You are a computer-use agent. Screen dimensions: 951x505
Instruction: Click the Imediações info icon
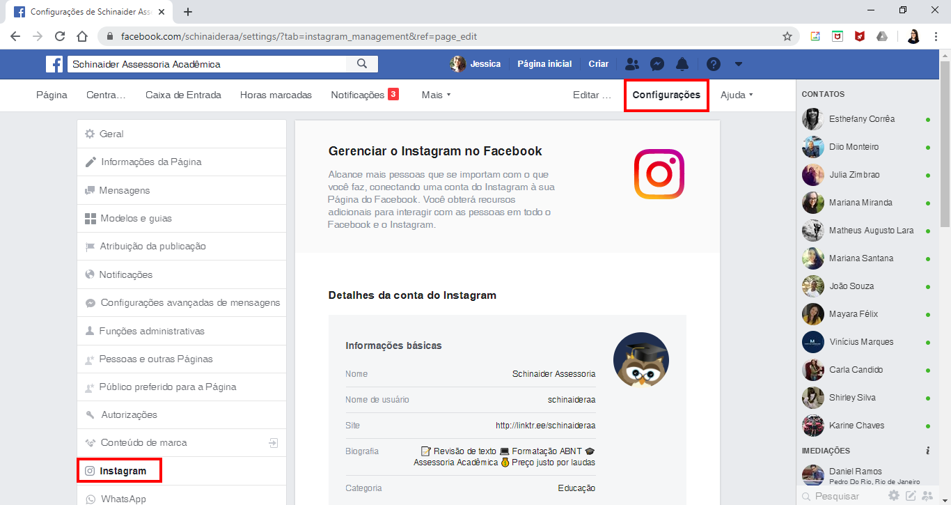click(928, 451)
